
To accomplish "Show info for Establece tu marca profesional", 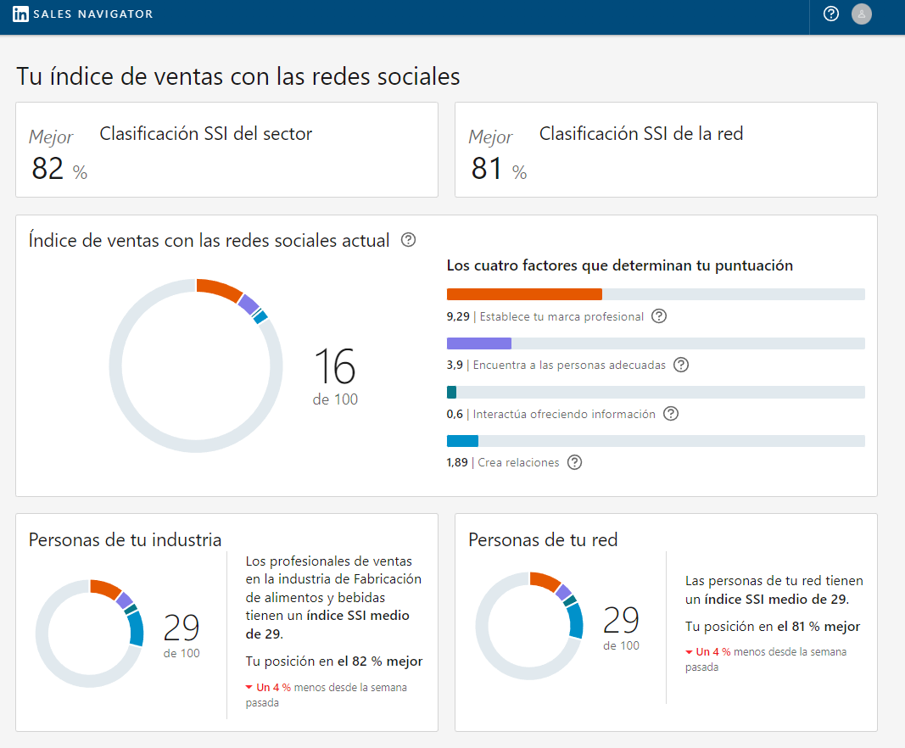I will [x=658, y=316].
